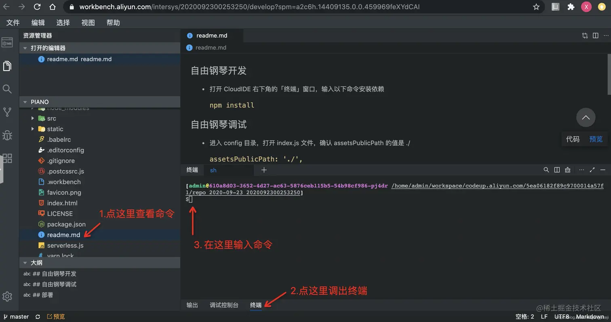This screenshot has width=611, height=322.
Task: Select the source control icon in activity bar
Action: click(7, 112)
